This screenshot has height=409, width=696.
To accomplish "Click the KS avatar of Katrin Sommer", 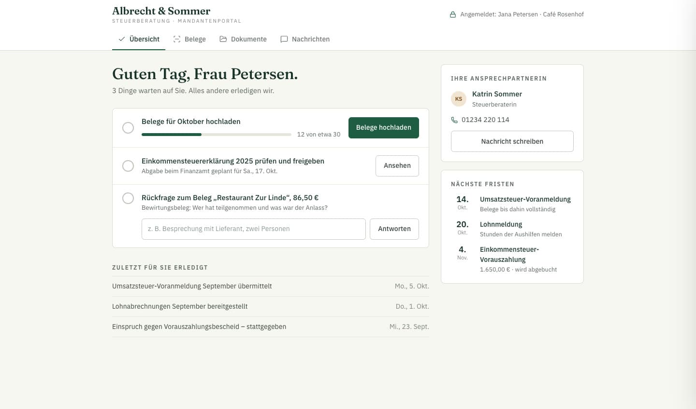I will point(459,99).
